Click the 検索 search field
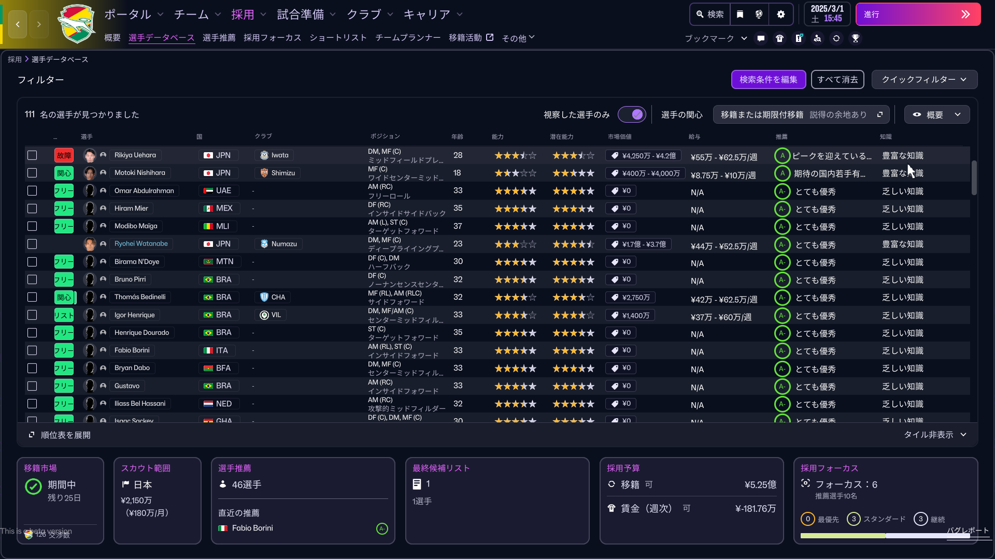Image resolution: width=995 pixels, height=559 pixels. pos(710,14)
